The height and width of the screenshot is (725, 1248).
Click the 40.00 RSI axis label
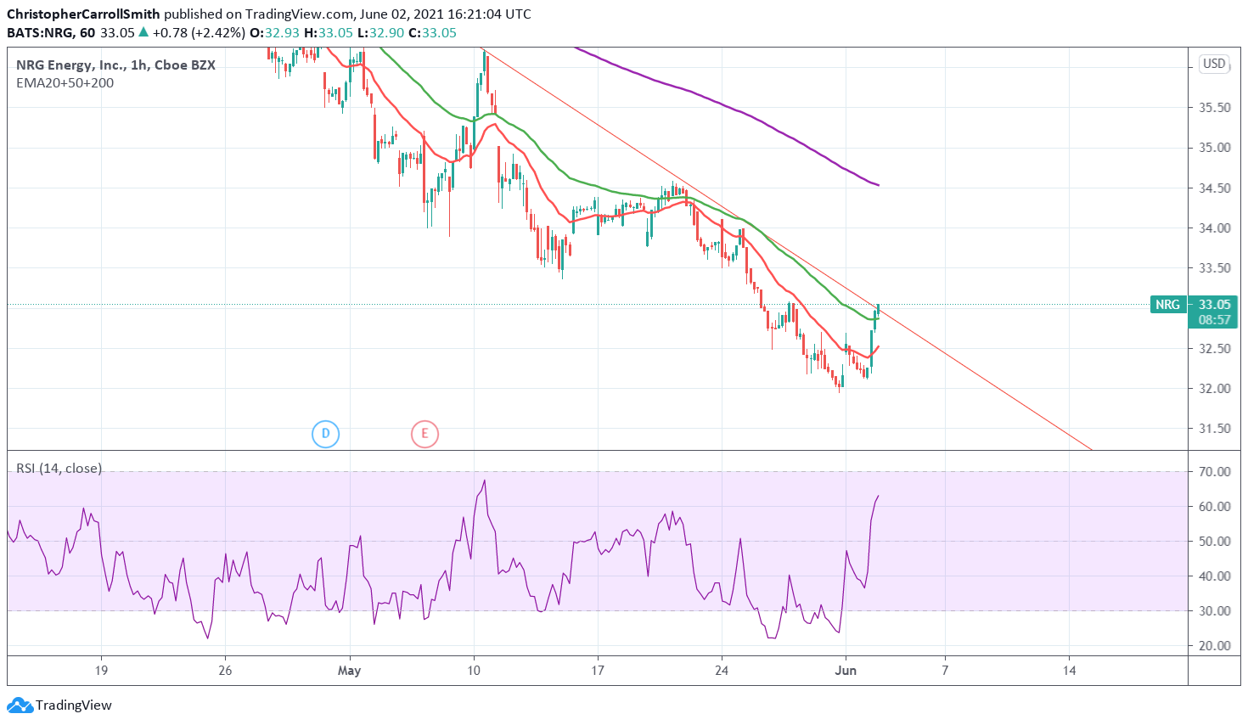[1214, 576]
